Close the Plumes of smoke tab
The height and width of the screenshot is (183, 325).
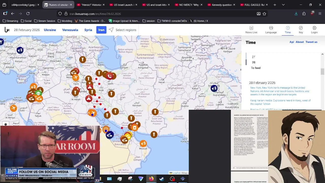pyautogui.click(x=71, y=5)
